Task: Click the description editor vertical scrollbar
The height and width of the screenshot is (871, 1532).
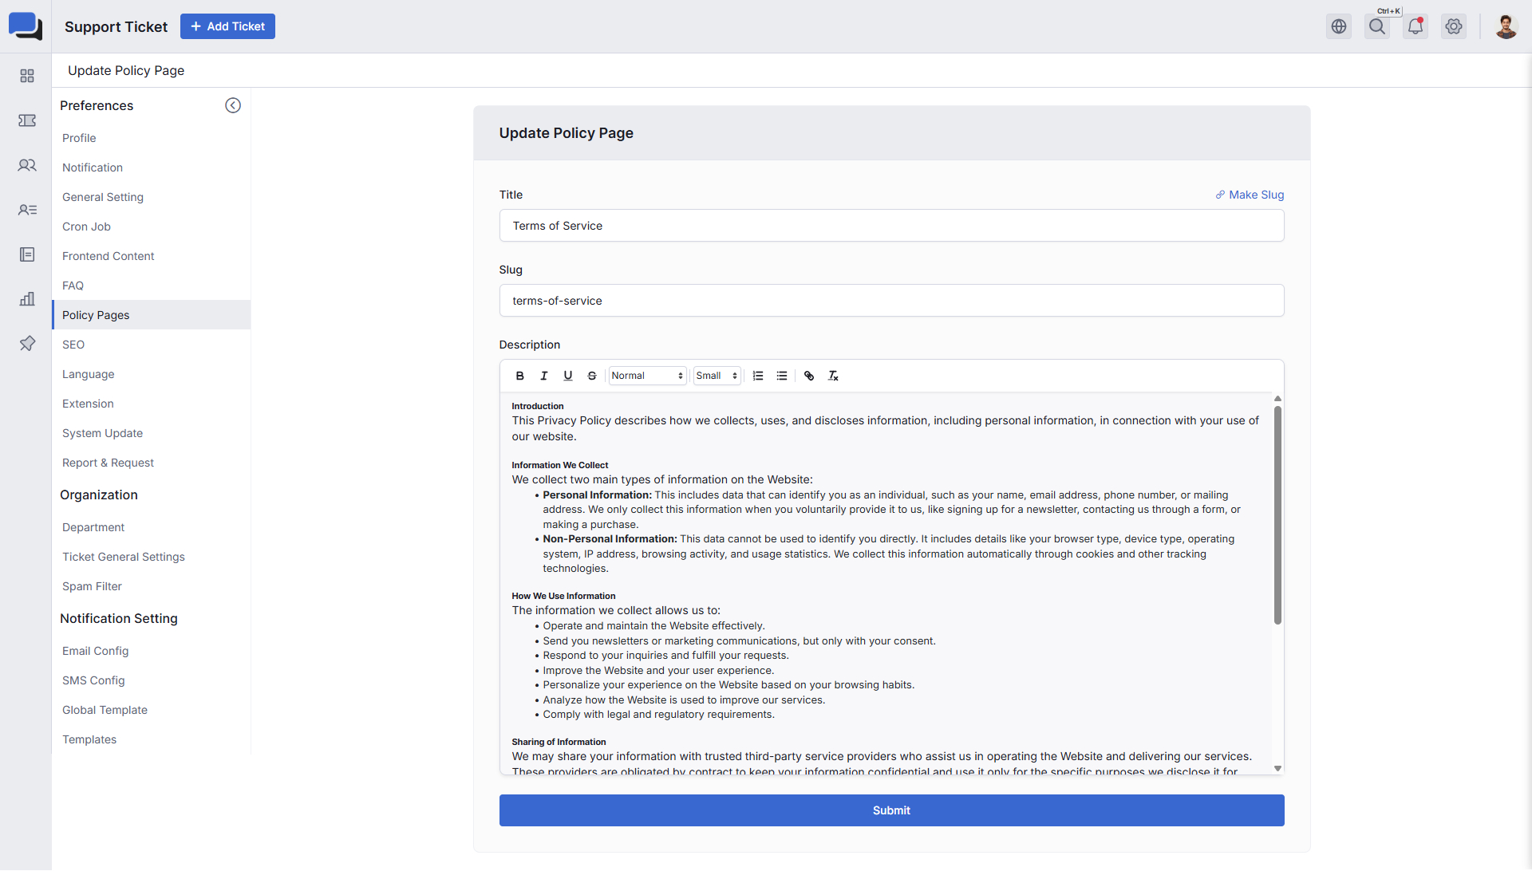Action: coord(1277,515)
